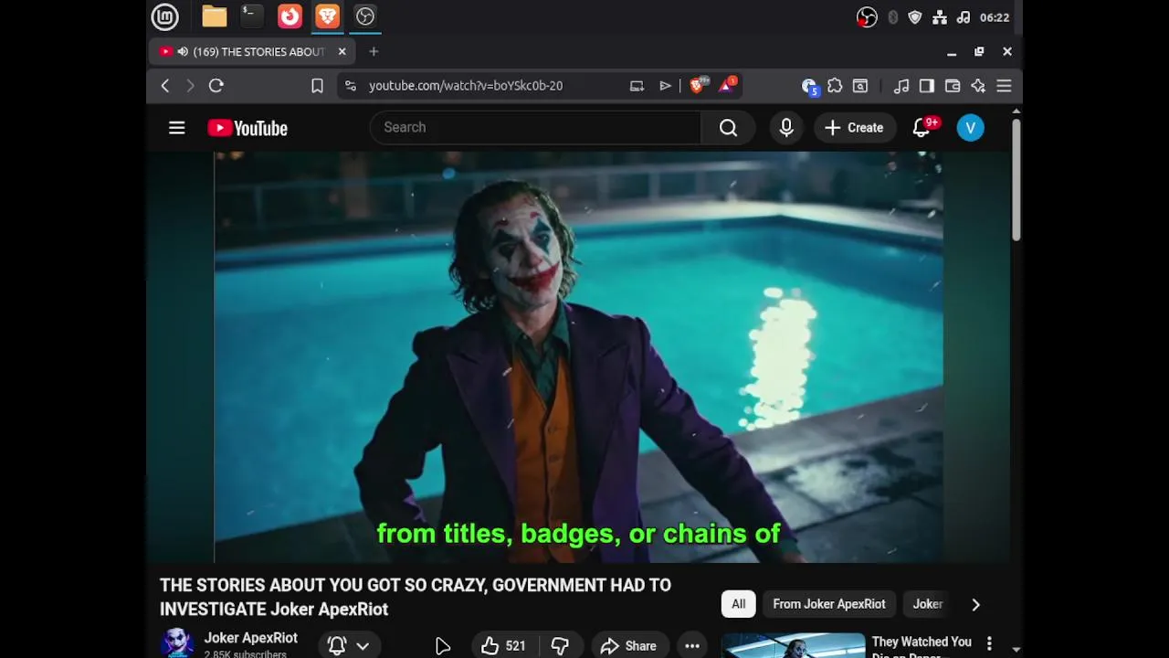Search with your voice microphone

(x=786, y=128)
